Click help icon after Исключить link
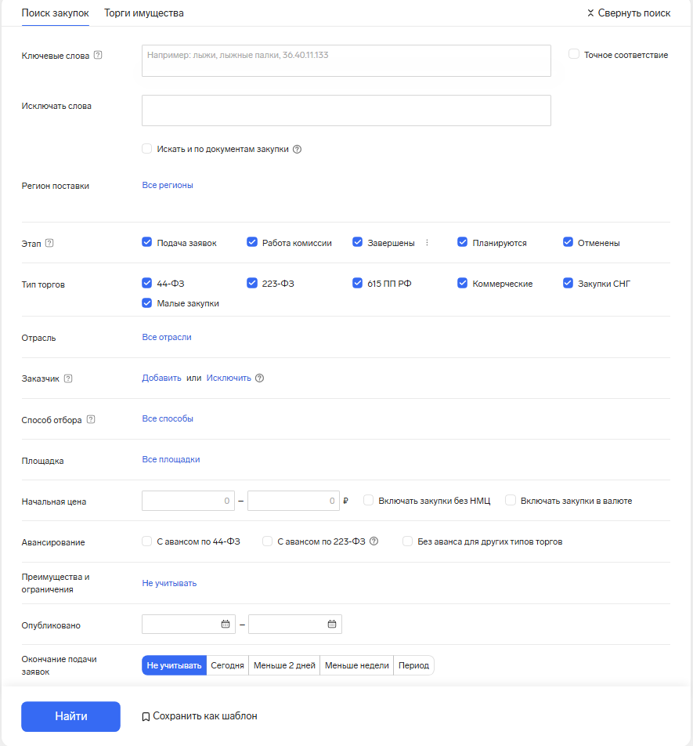 260,378
